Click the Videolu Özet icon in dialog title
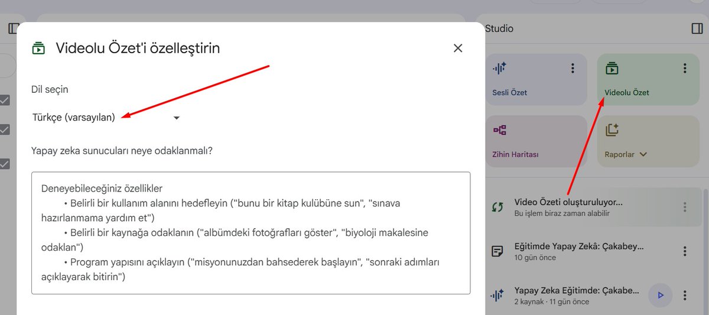The height and width of the screenshot is (315, 709). (x=38, y=48)
